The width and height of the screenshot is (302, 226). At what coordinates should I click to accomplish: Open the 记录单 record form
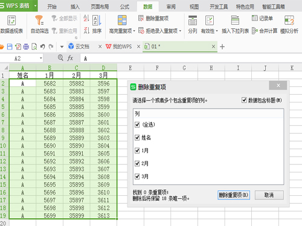click(262, 18)
